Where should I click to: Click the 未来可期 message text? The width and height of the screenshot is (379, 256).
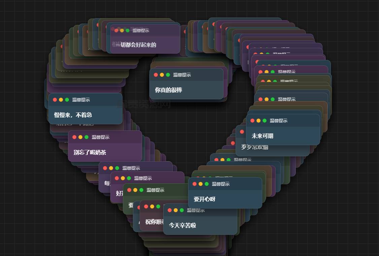point(263,136)
